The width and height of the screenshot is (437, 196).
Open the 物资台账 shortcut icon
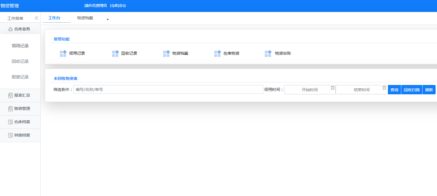[x=268, y=54]
